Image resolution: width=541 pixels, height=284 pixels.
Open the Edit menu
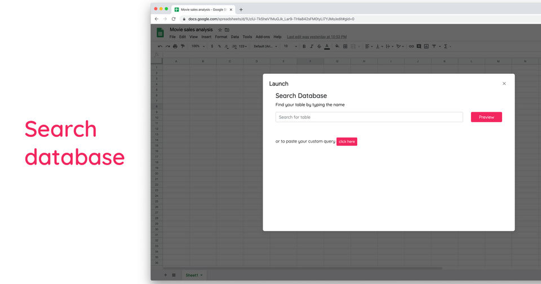tap(183, 37)
